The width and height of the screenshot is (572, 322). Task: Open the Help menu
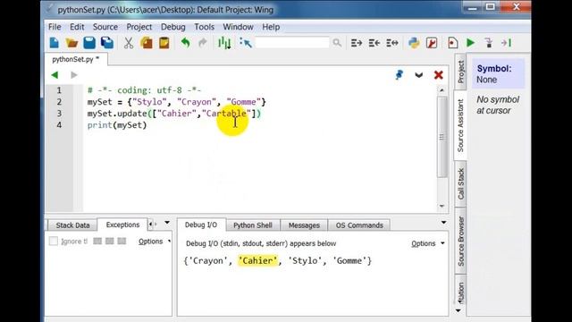pyautogui.click(x=271, y=27)
